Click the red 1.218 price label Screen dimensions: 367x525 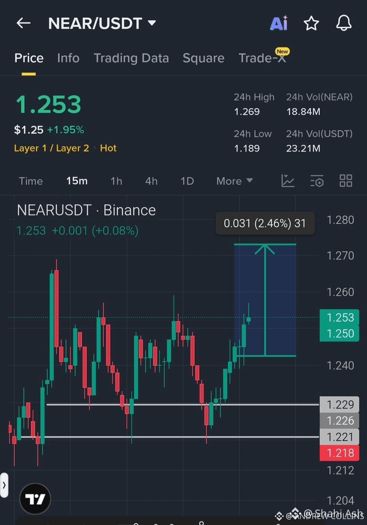tap(340, 453)
